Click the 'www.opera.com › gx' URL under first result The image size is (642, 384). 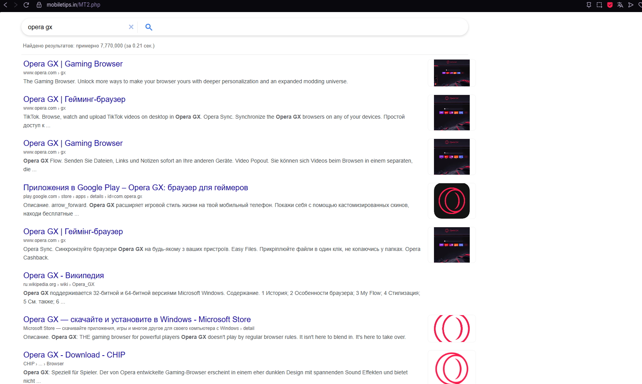pyautogui.click(x=44, y=73)
